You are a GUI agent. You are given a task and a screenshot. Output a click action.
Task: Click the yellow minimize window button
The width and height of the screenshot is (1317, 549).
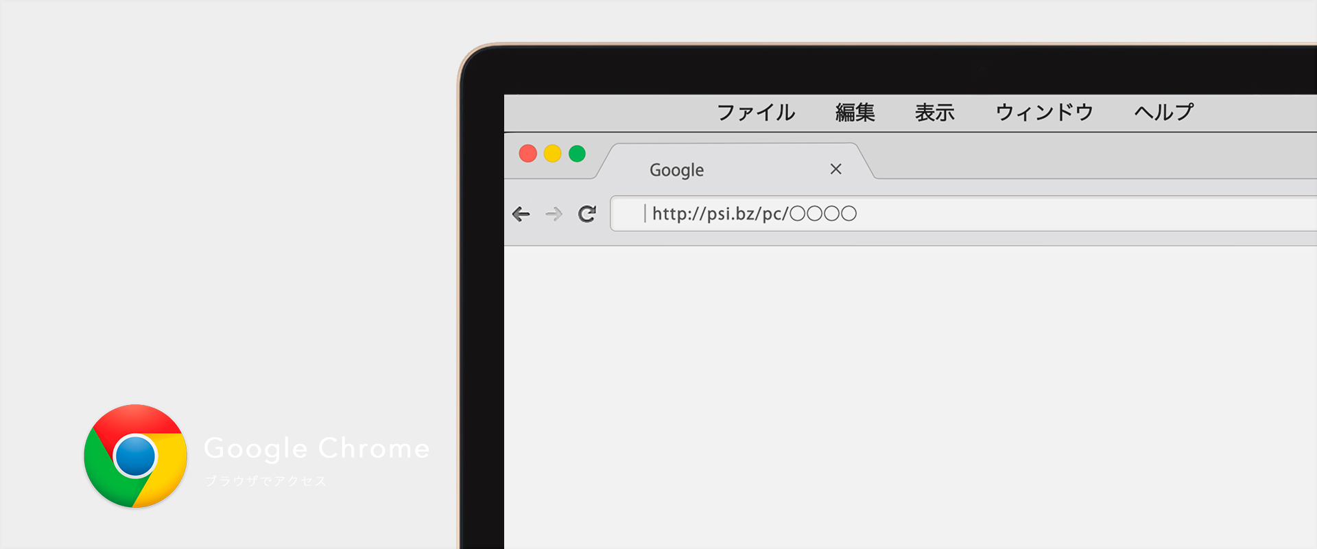click(x=552, y=153)
